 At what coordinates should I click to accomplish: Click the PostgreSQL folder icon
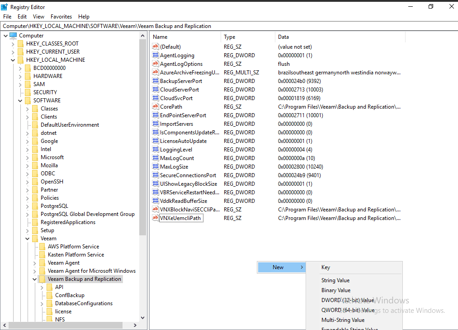[35, 206]
